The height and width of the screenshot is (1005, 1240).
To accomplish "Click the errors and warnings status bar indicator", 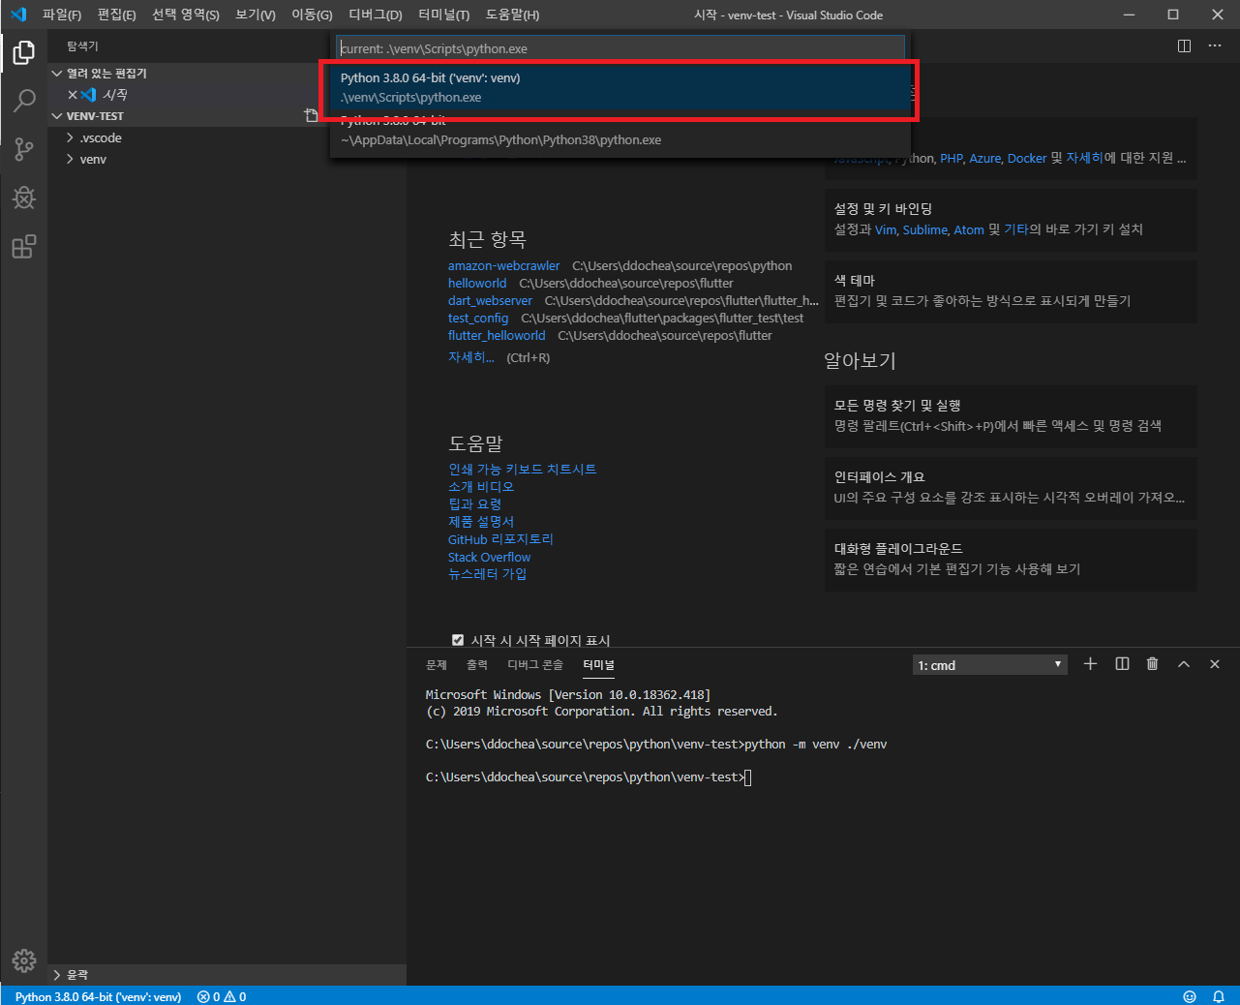I will pos(221,995).
